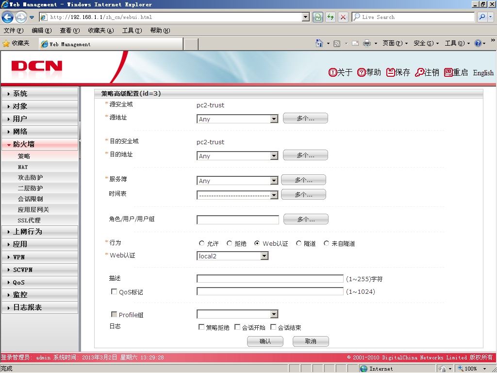Click the 注销 (Logout) key icon
This screenshot has width=497, height=373.
[419, 72]
